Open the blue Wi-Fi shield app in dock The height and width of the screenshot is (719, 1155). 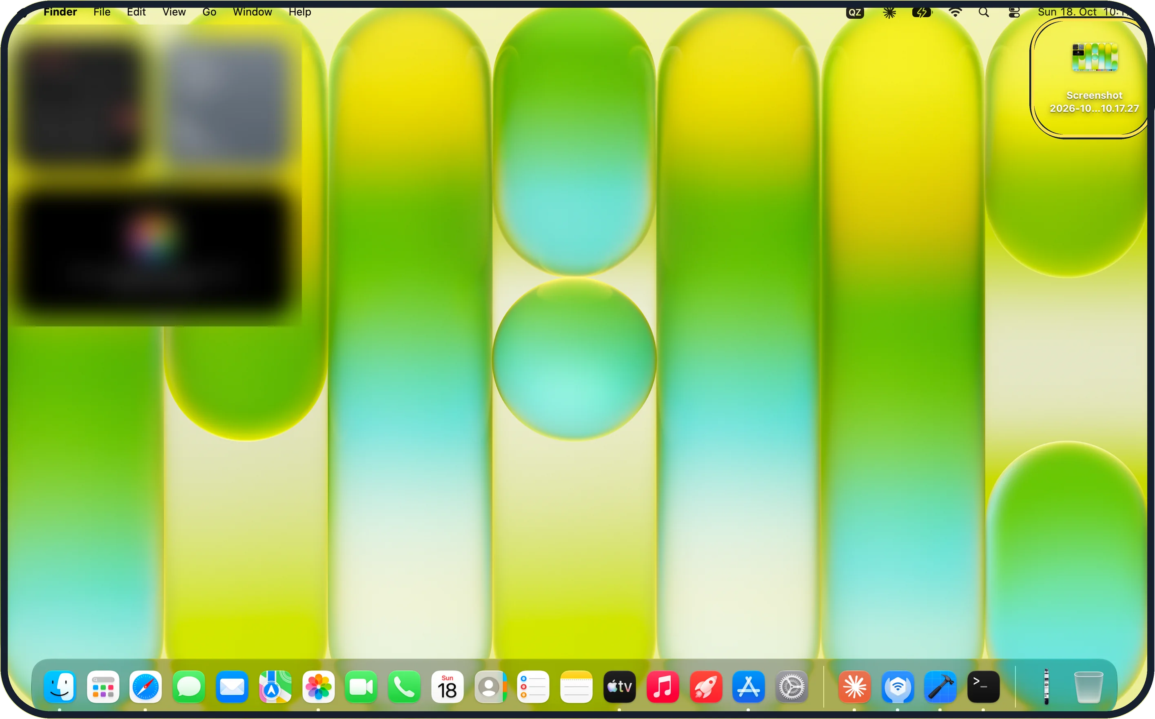pos(898,687)
